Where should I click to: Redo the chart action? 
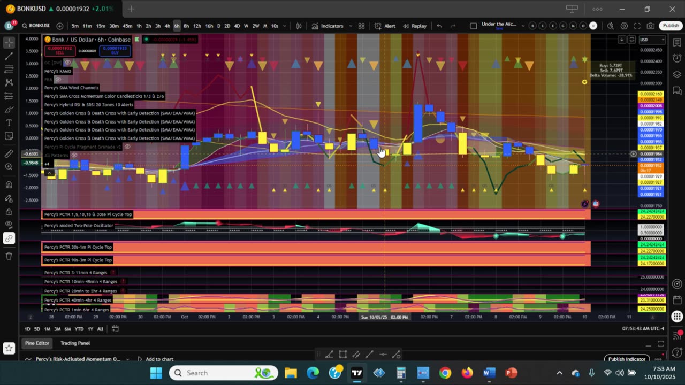[x=453, y=26]
